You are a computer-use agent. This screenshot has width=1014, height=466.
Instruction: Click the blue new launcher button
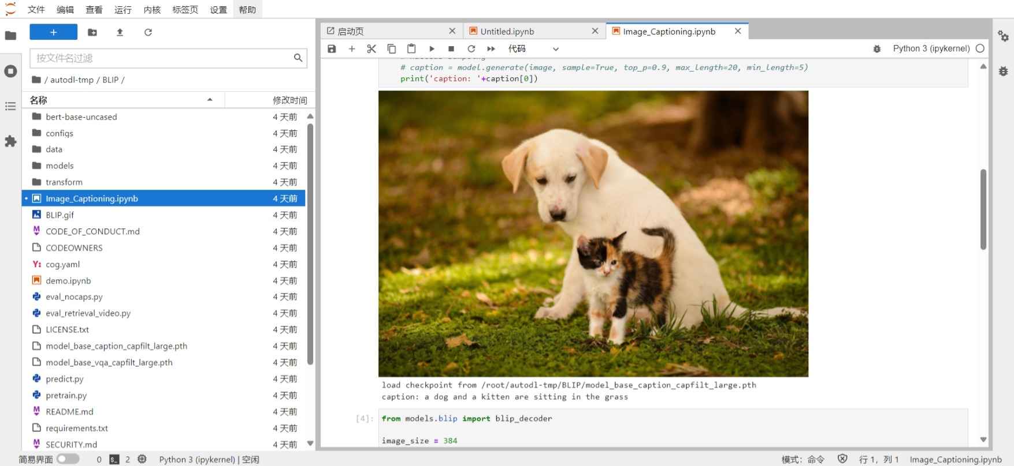[53, 32]
